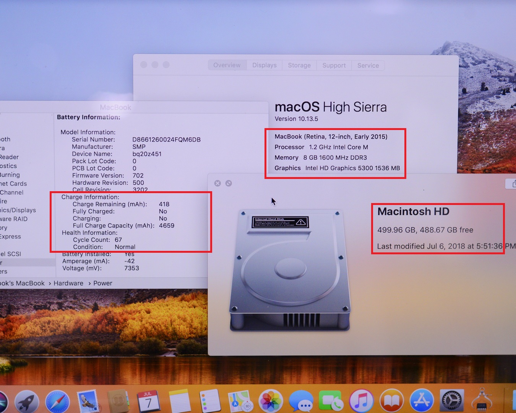Click MacBook (Retina, 12-inch, Early 2015) text
Screen dimensions: 516x413
coord(331,137)
